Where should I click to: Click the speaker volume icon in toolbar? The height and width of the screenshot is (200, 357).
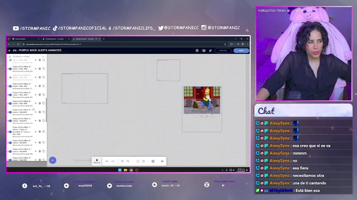coord(162,161)
